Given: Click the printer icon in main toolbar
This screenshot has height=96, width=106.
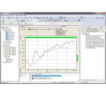Looking at the screenshot, I should coord(14,18).
